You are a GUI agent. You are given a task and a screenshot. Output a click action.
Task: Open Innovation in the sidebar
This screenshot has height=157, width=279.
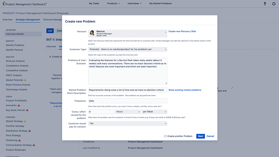tap(11, 105)
